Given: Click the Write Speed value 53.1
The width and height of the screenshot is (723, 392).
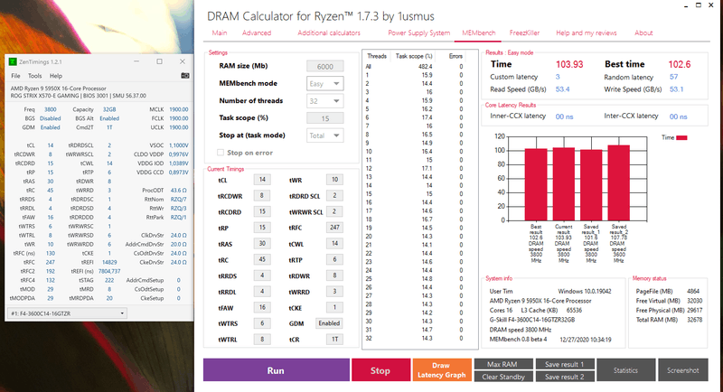Looking at the screenshot, I should point(676,89).
